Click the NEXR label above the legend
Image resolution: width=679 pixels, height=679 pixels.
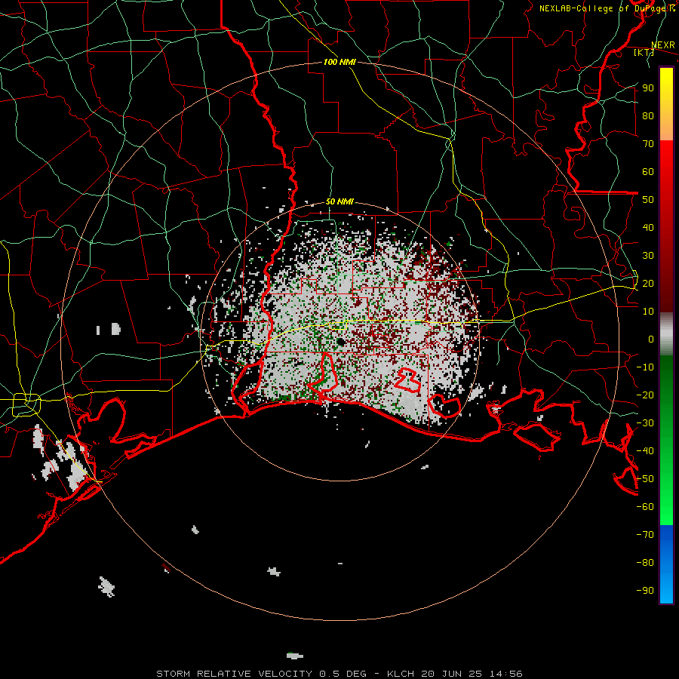point(663,45)
